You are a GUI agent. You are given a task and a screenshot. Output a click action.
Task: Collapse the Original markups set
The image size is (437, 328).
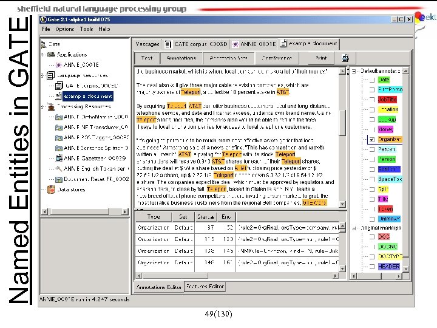[354, 228]
